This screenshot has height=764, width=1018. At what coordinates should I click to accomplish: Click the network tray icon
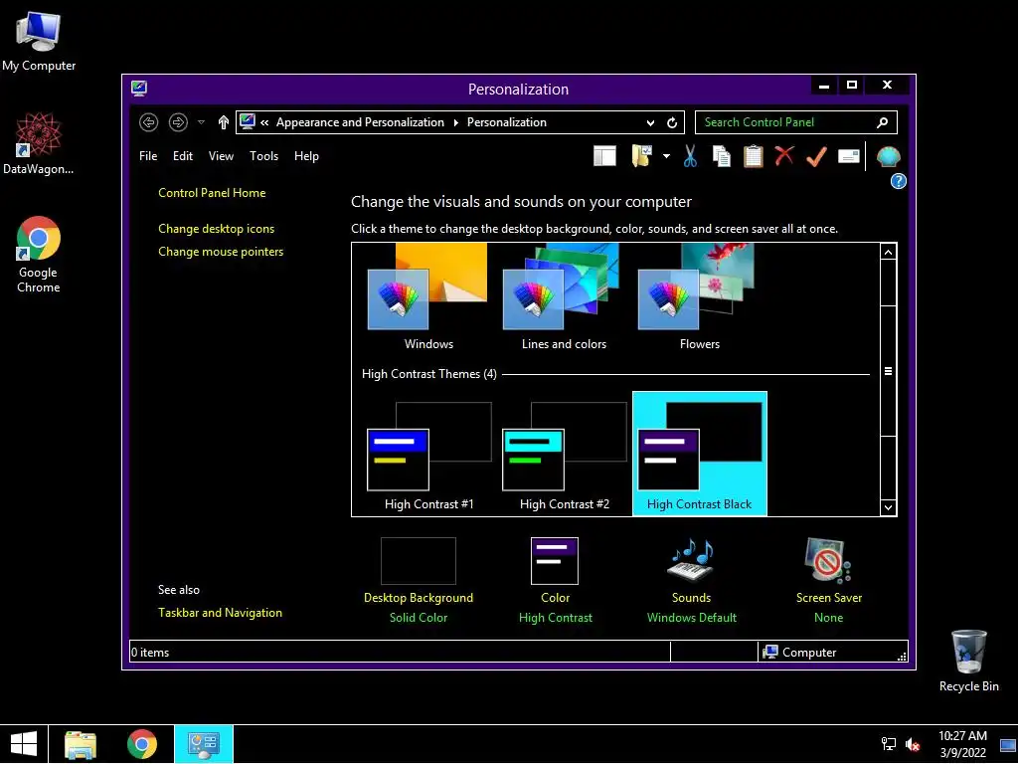click(888, 744)
